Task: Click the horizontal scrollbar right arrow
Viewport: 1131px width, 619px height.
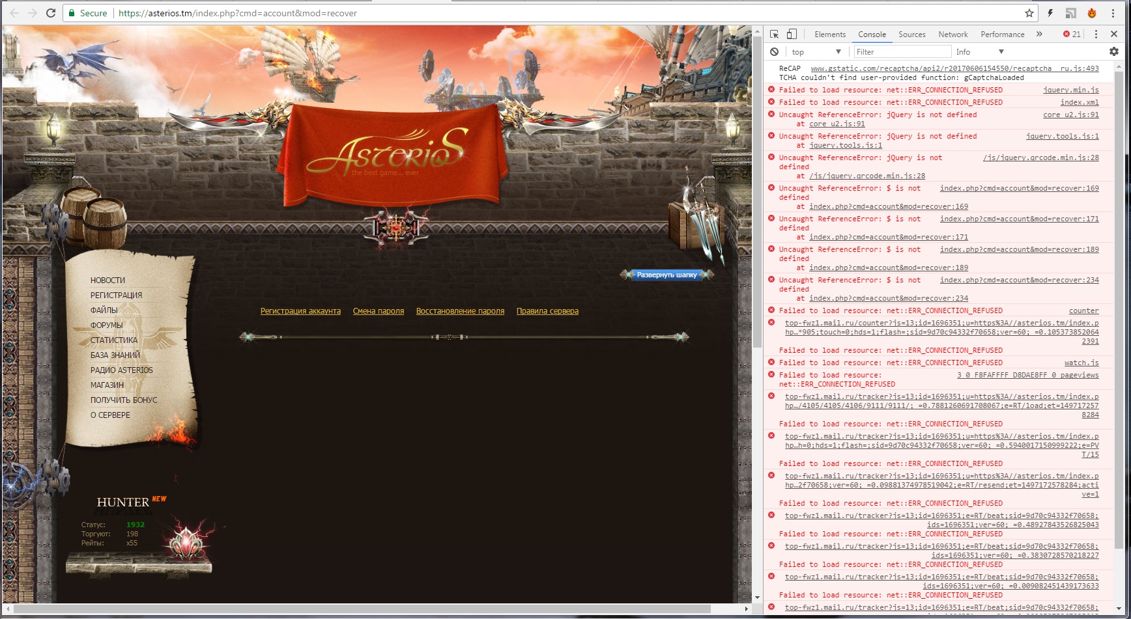Action: coord(747,609)
